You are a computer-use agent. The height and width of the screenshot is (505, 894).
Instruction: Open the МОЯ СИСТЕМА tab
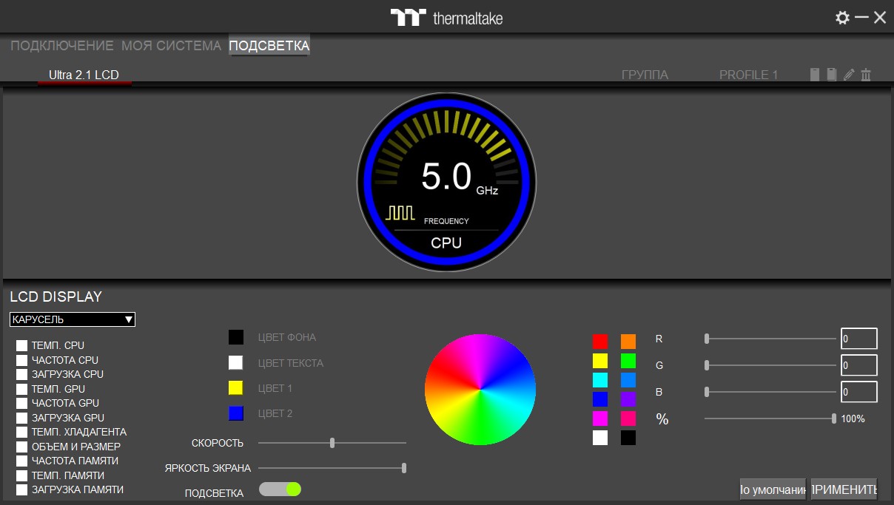click(x=172, y=46)
